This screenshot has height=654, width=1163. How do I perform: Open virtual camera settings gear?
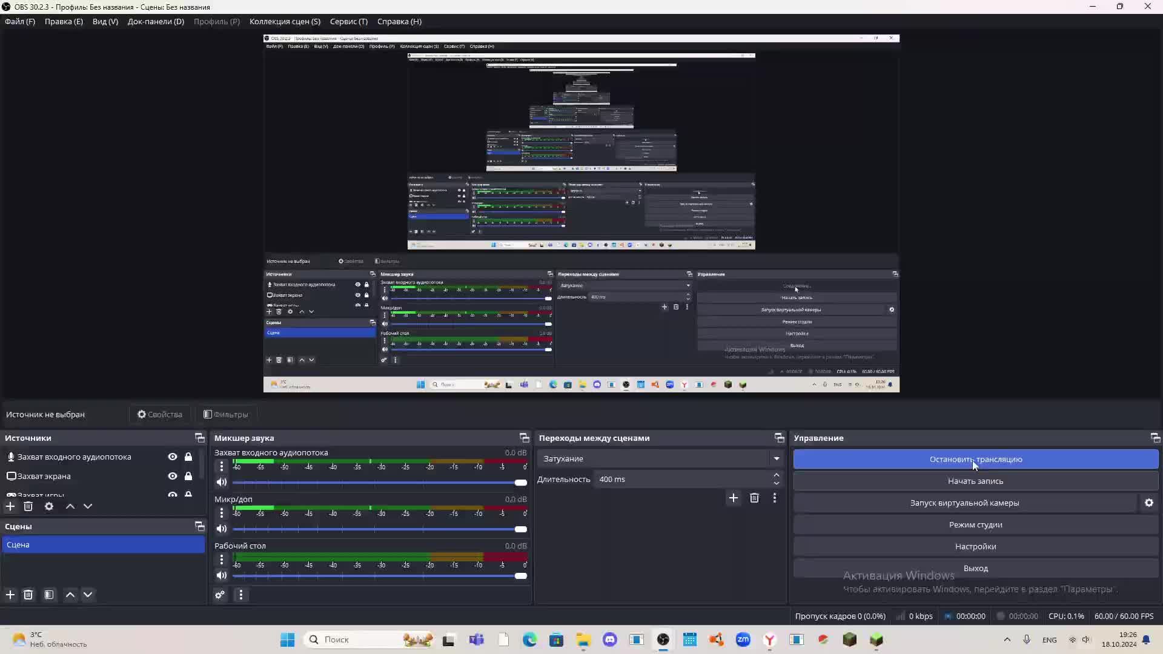pyautogui.click(x=1148, y=503)
